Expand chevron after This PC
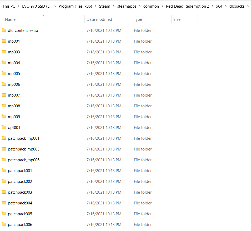This screenshot has height=231, width=251. [19, 6]
